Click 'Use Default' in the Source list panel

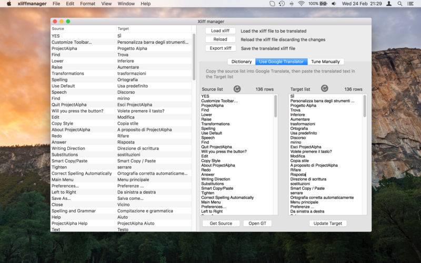[212, 133]
